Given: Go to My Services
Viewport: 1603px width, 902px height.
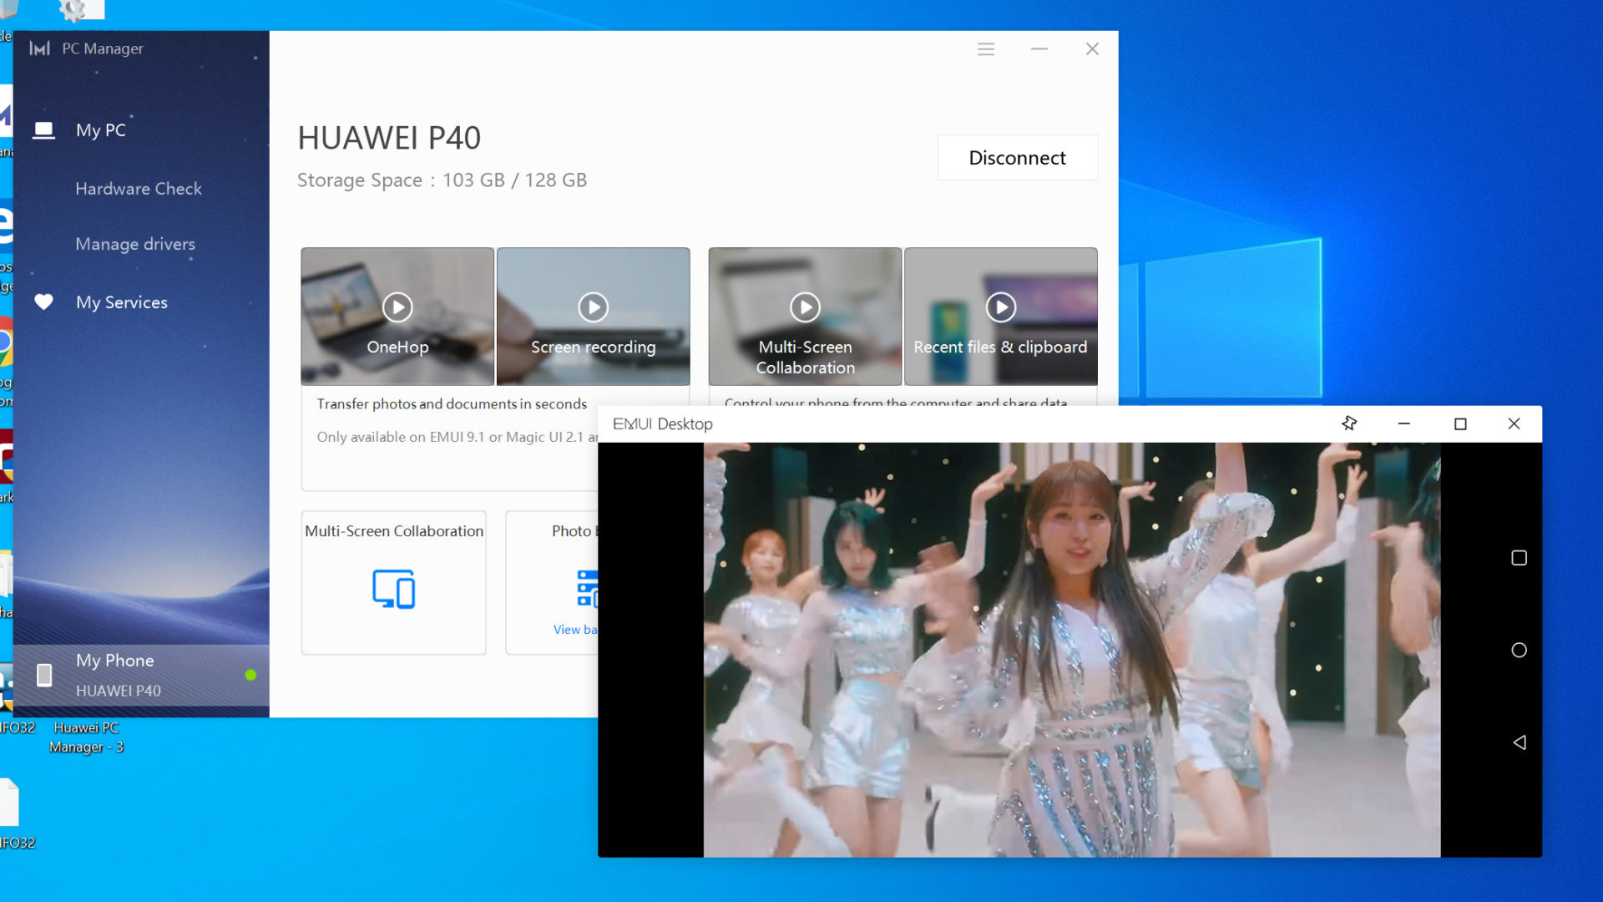Looking at the screenshot, I should point(122,302).
